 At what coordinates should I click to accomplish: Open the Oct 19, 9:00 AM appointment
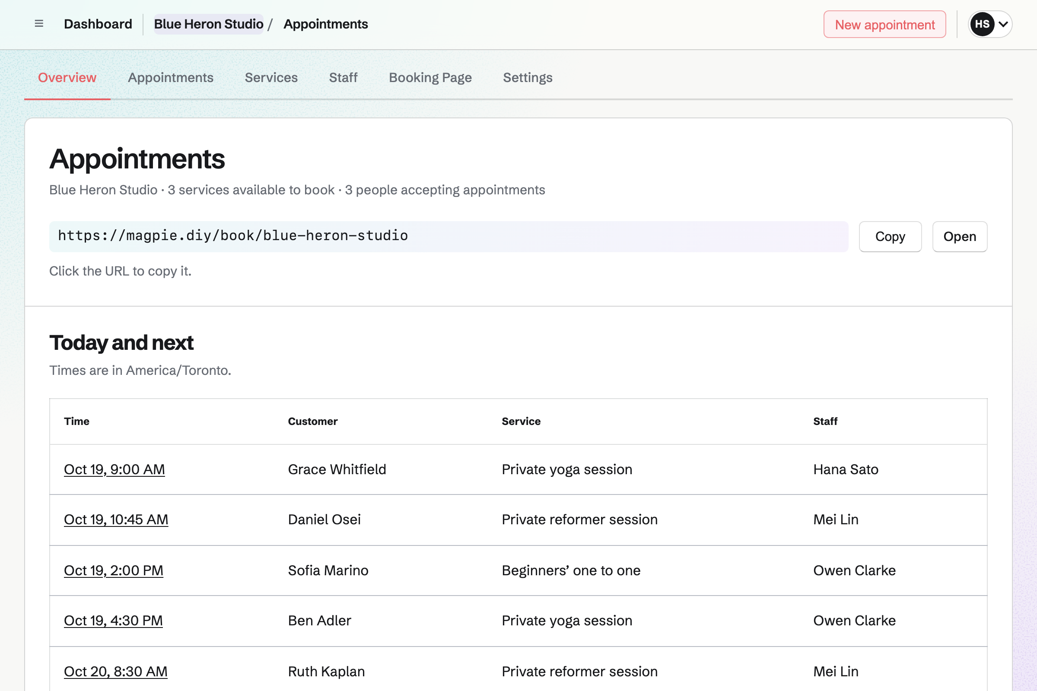point(114,469)
